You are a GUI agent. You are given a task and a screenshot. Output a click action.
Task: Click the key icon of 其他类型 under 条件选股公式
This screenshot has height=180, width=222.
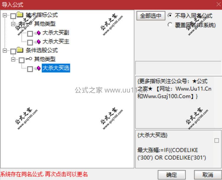(x=29, y=59)
